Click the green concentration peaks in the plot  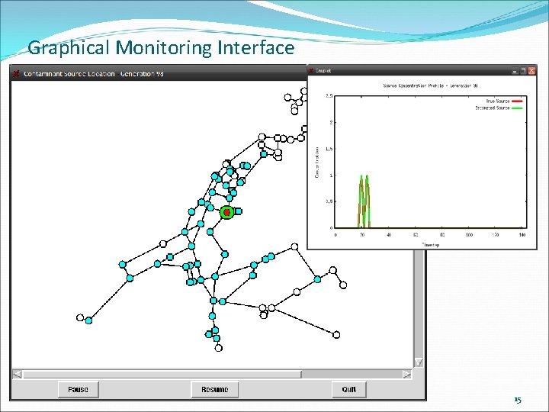[364, 201]
